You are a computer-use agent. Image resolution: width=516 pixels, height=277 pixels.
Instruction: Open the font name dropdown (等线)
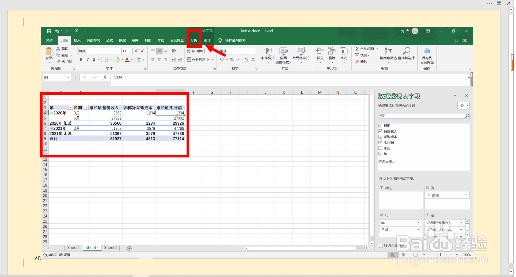120,51
